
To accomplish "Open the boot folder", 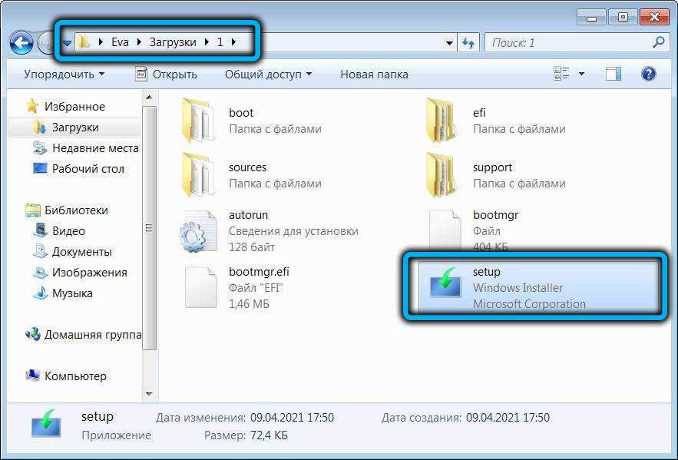I will [x=240, y=113].
